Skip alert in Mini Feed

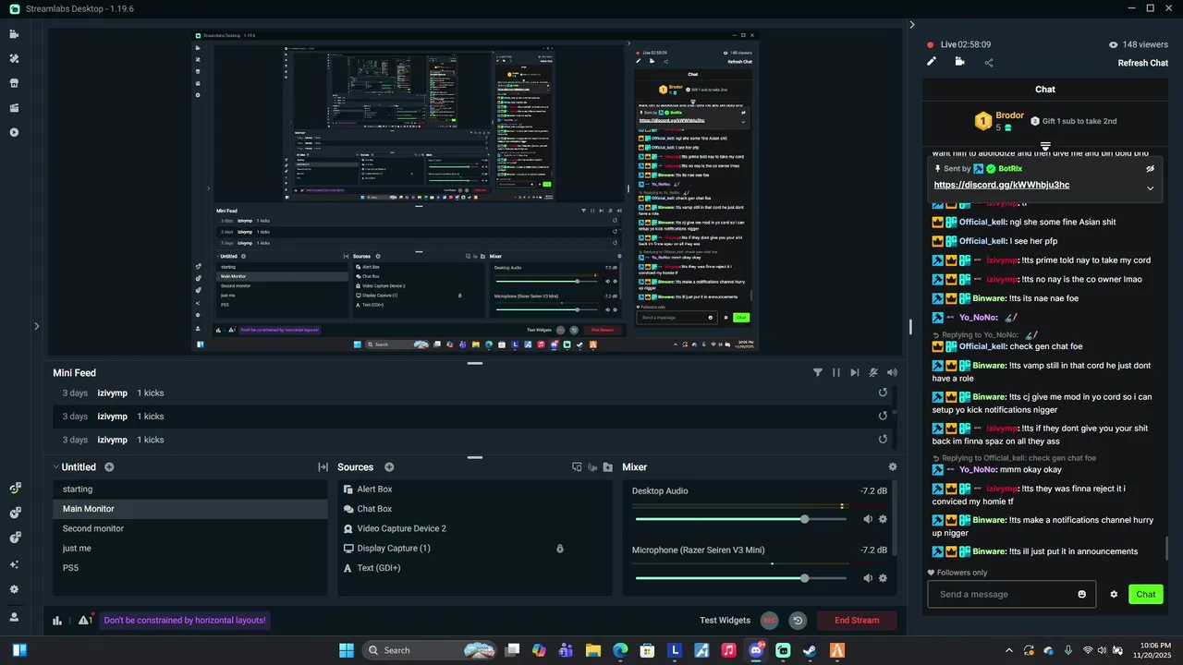click(x=855, y=372)
